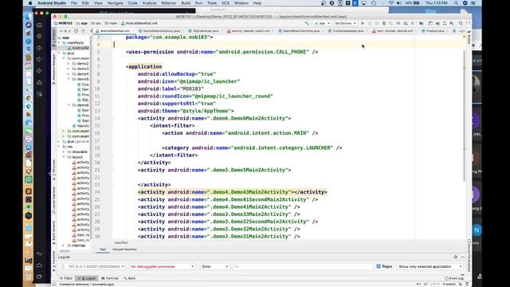Open the No Devices selector dropdown
The height and width of the screenshot is (287, 510).
pyautogui.click(x=345, y=23)
